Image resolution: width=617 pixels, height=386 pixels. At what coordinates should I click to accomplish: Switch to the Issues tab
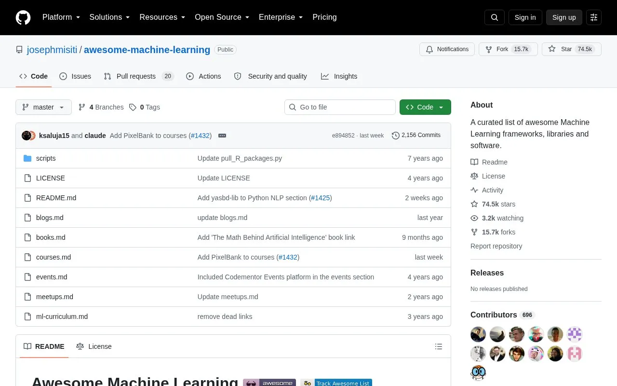[75, 76]
